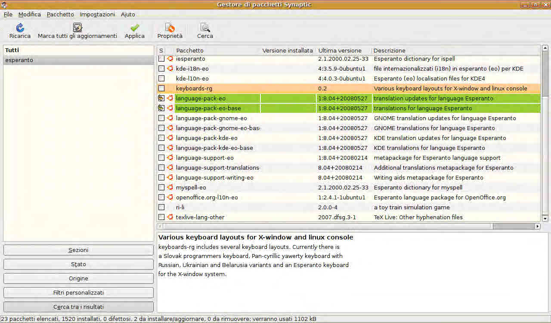Viewport: 551px width, 323px height.
Task: Toggle marked-for-install box of language-pack-eo
Action: (161, 98)
